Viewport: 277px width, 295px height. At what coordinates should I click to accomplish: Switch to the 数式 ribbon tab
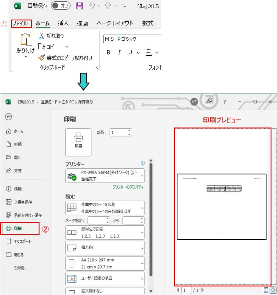(147, 23)
